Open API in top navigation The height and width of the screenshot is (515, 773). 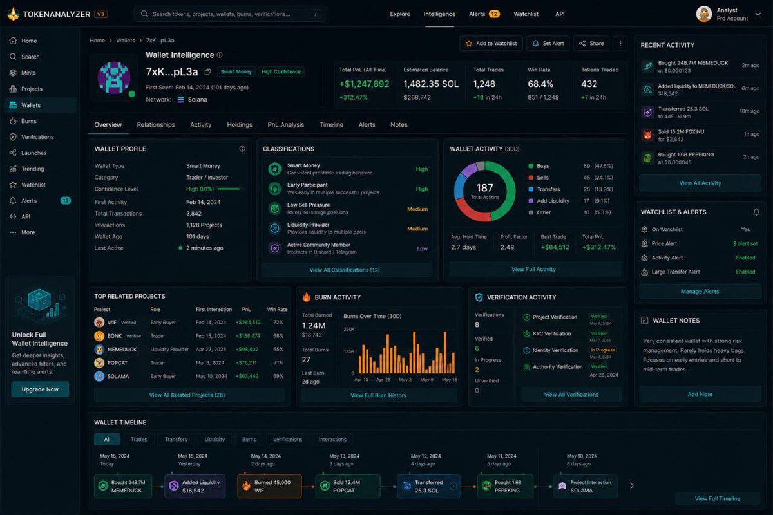[x=560, y=14]
